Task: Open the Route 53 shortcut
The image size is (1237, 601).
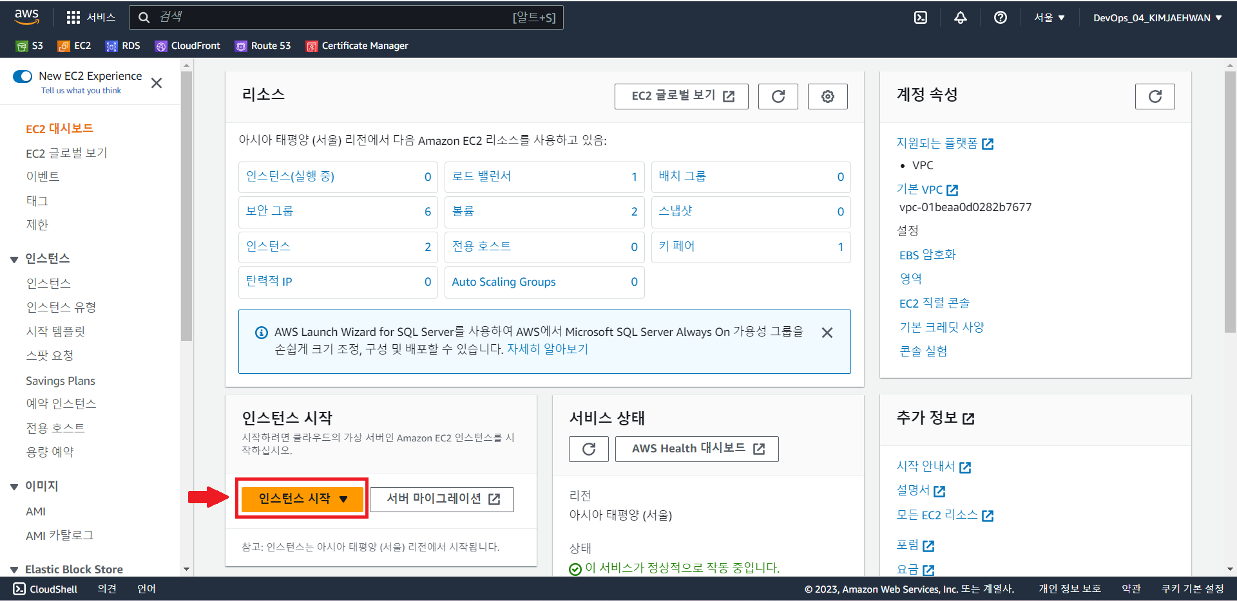Action: tap(263, 46)
